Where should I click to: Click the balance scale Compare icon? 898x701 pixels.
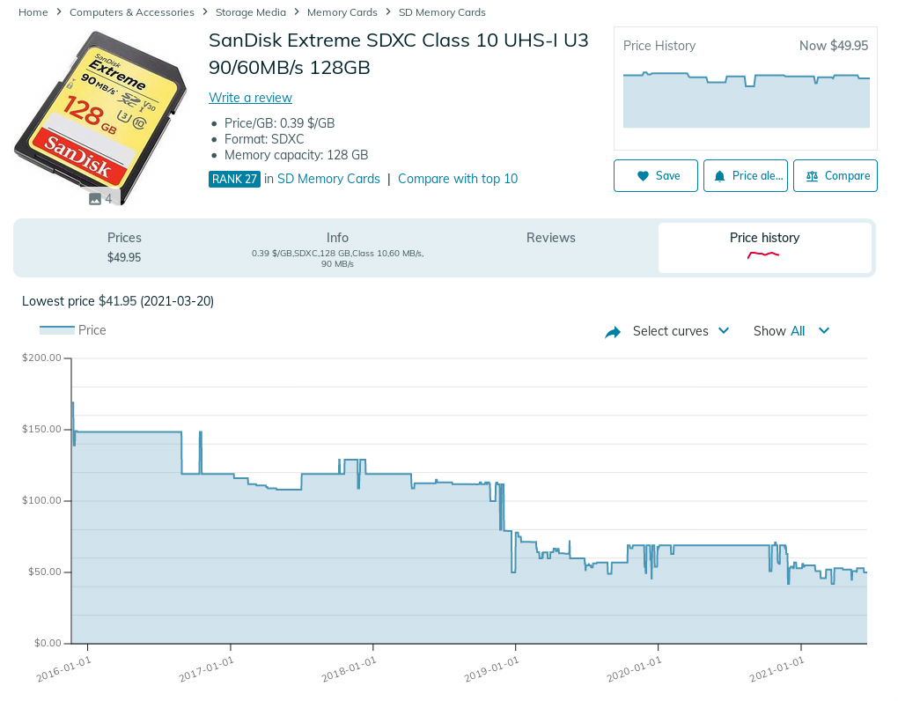click(x=812, y=176)
